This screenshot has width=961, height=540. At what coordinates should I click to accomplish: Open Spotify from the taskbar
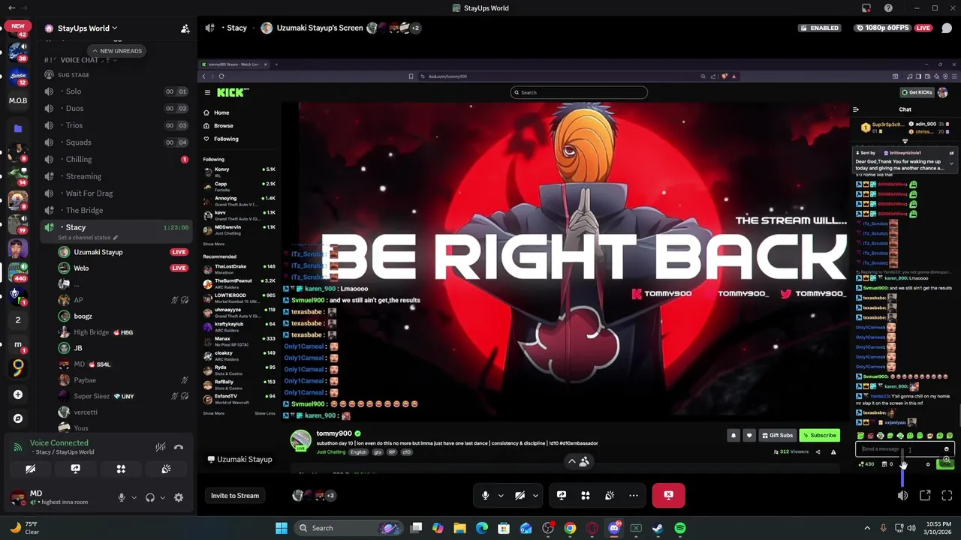click(679, 528)
